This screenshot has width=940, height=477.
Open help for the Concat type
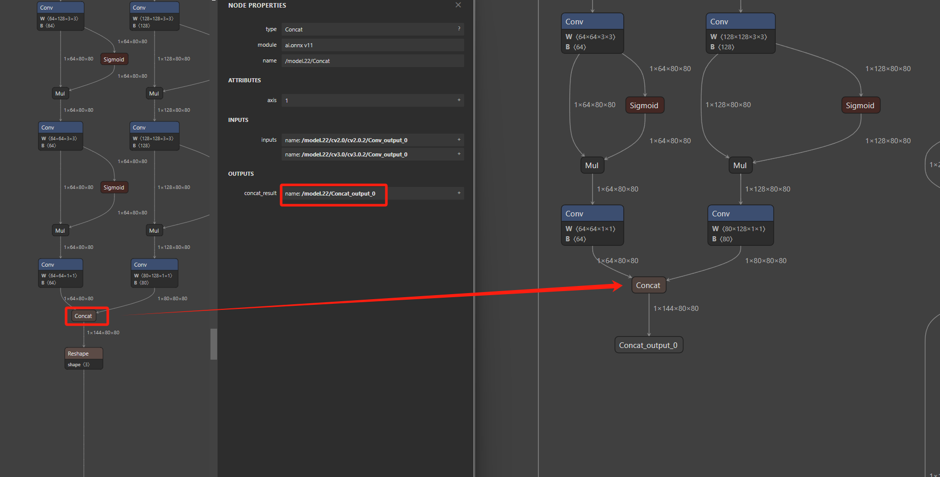point(459,29)
